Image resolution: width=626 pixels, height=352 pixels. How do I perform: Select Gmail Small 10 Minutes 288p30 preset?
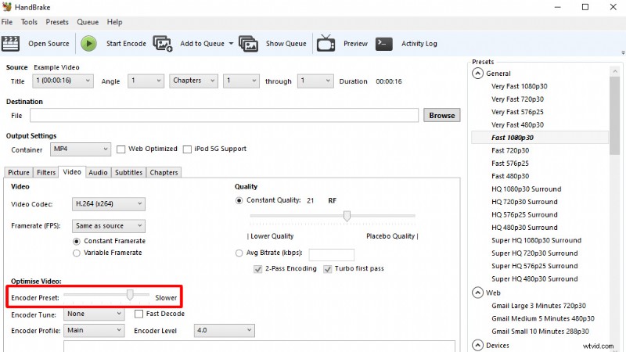(540, 331)
